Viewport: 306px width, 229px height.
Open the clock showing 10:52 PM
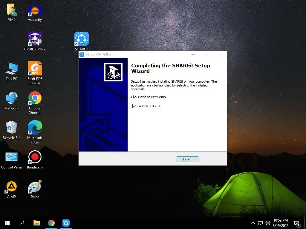point(280,223)
